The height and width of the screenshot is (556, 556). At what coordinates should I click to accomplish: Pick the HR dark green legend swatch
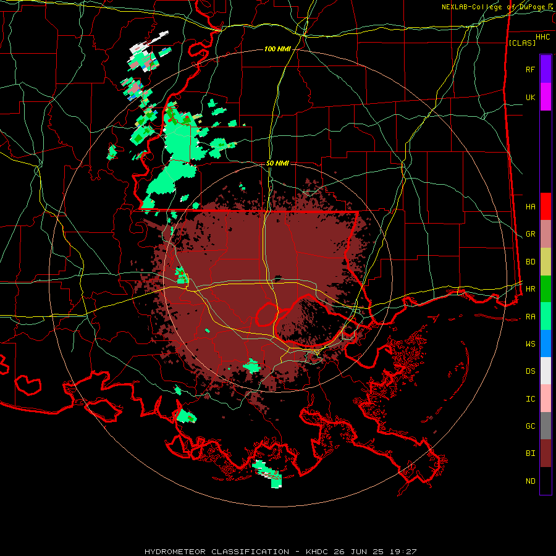545,289
